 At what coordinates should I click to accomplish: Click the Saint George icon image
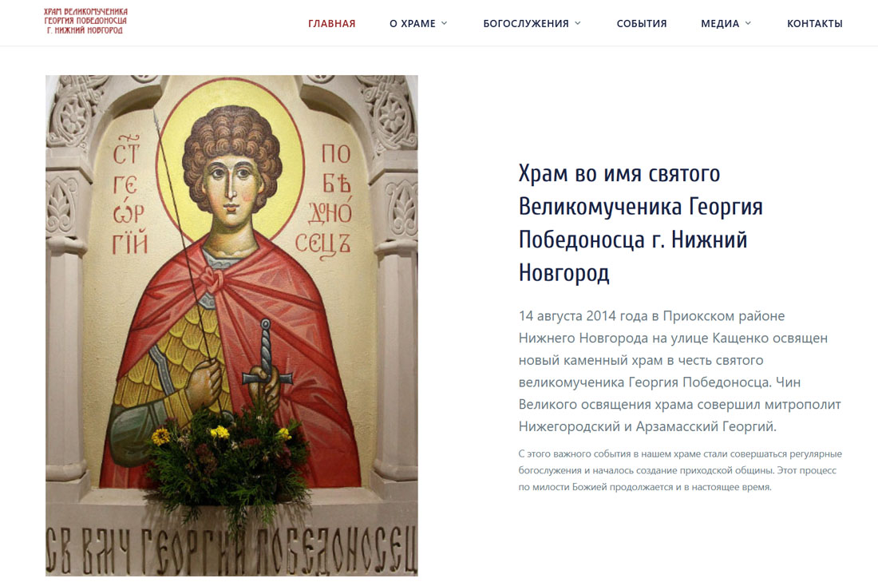pos(231,326)
